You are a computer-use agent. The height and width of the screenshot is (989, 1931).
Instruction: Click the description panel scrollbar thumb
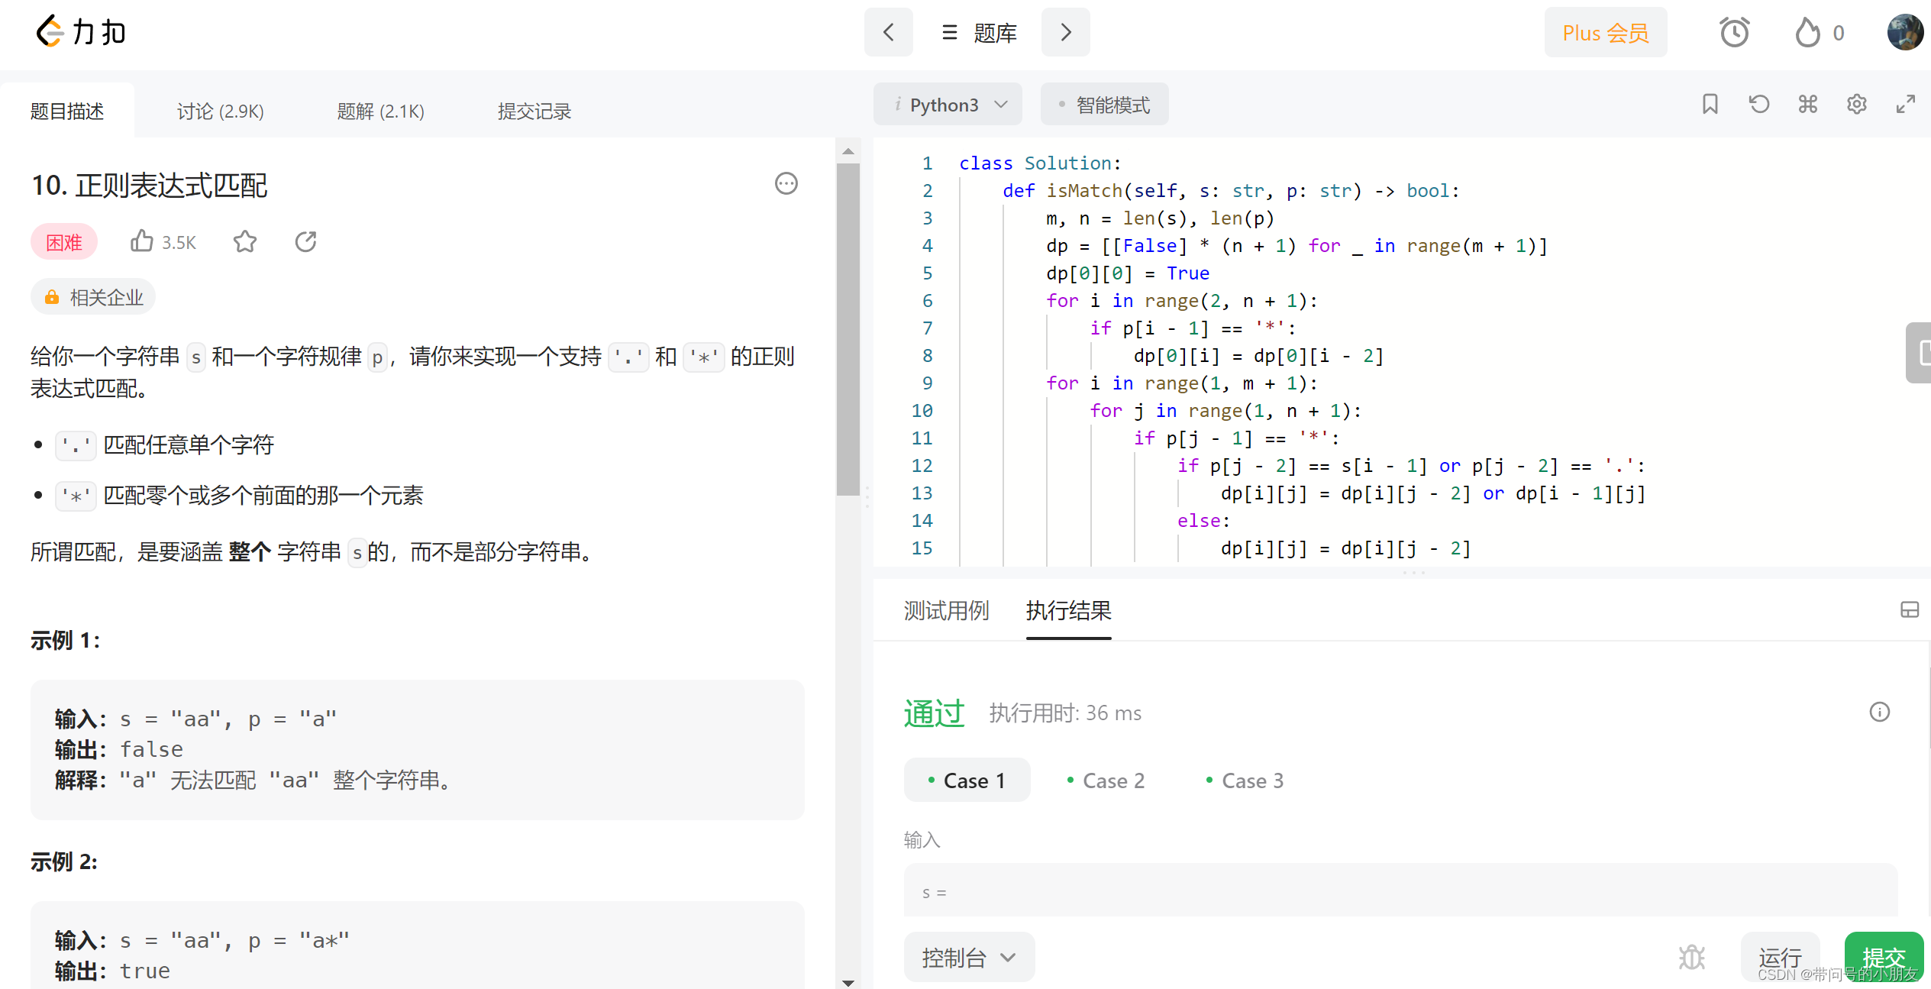[x=848, y=329]
